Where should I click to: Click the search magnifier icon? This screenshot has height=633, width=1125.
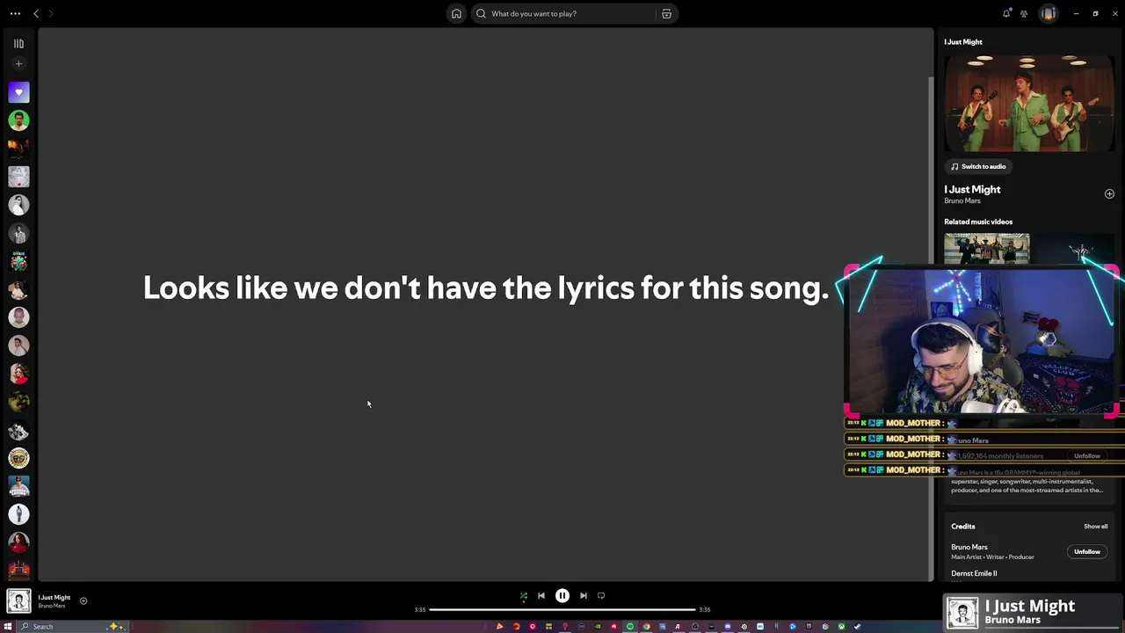click(481, 13)
